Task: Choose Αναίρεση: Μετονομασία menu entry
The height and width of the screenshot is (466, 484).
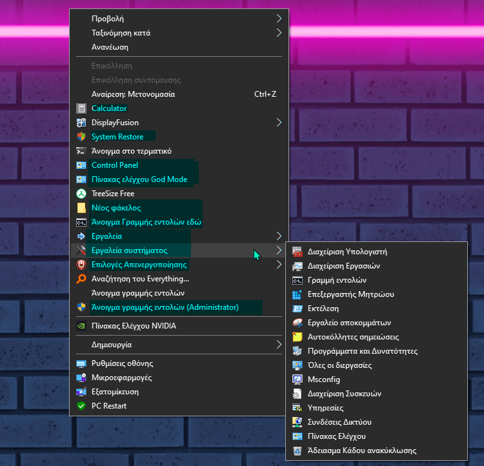Action: point(179,94)
